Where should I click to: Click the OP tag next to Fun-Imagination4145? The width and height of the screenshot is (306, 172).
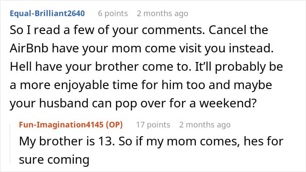tap(115, 125)
